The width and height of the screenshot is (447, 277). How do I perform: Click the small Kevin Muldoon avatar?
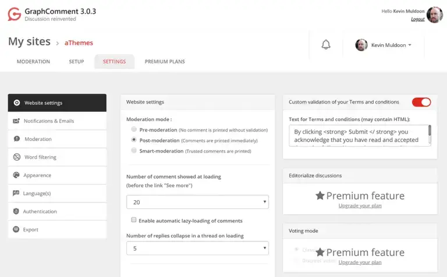click(x=361, y=45)
